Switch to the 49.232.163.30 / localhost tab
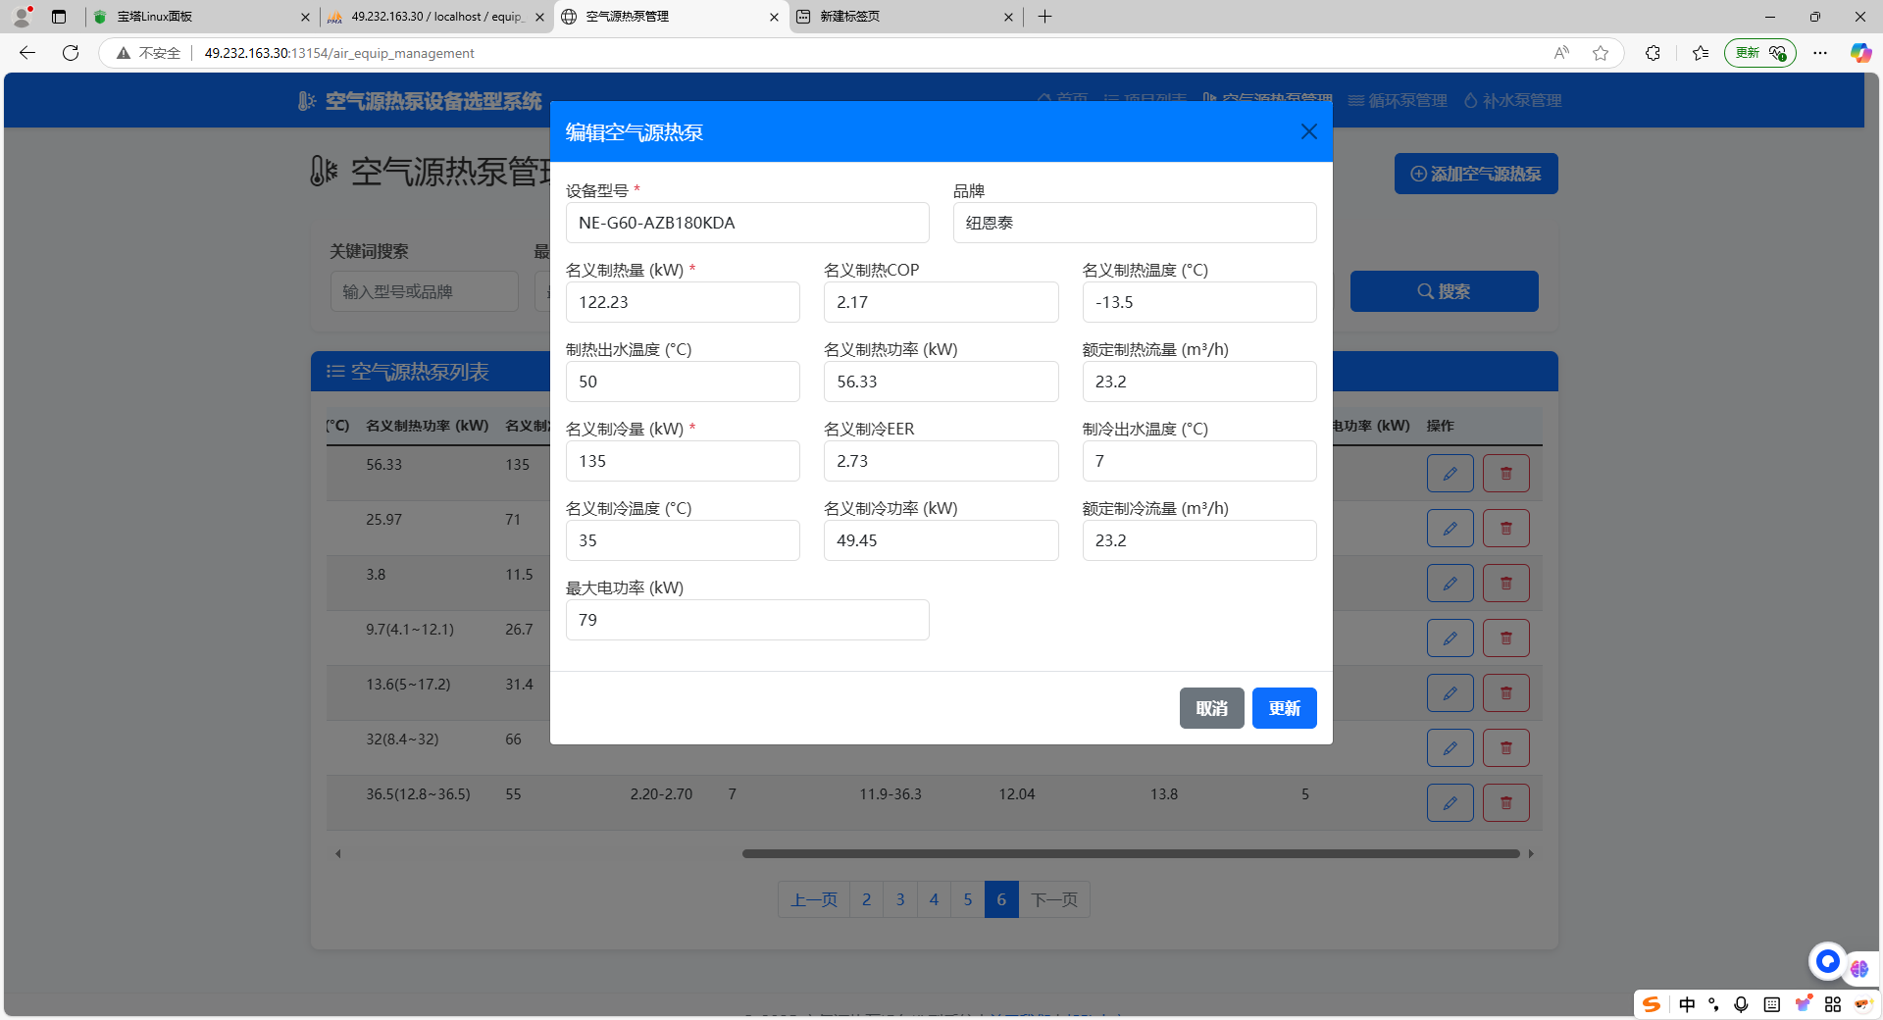Viewport: 1883px width, 1020px height. pyautogui.click(x=436, y=17)
